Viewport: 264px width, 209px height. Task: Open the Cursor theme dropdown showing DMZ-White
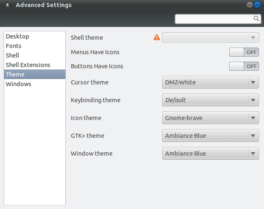(211, 82)
